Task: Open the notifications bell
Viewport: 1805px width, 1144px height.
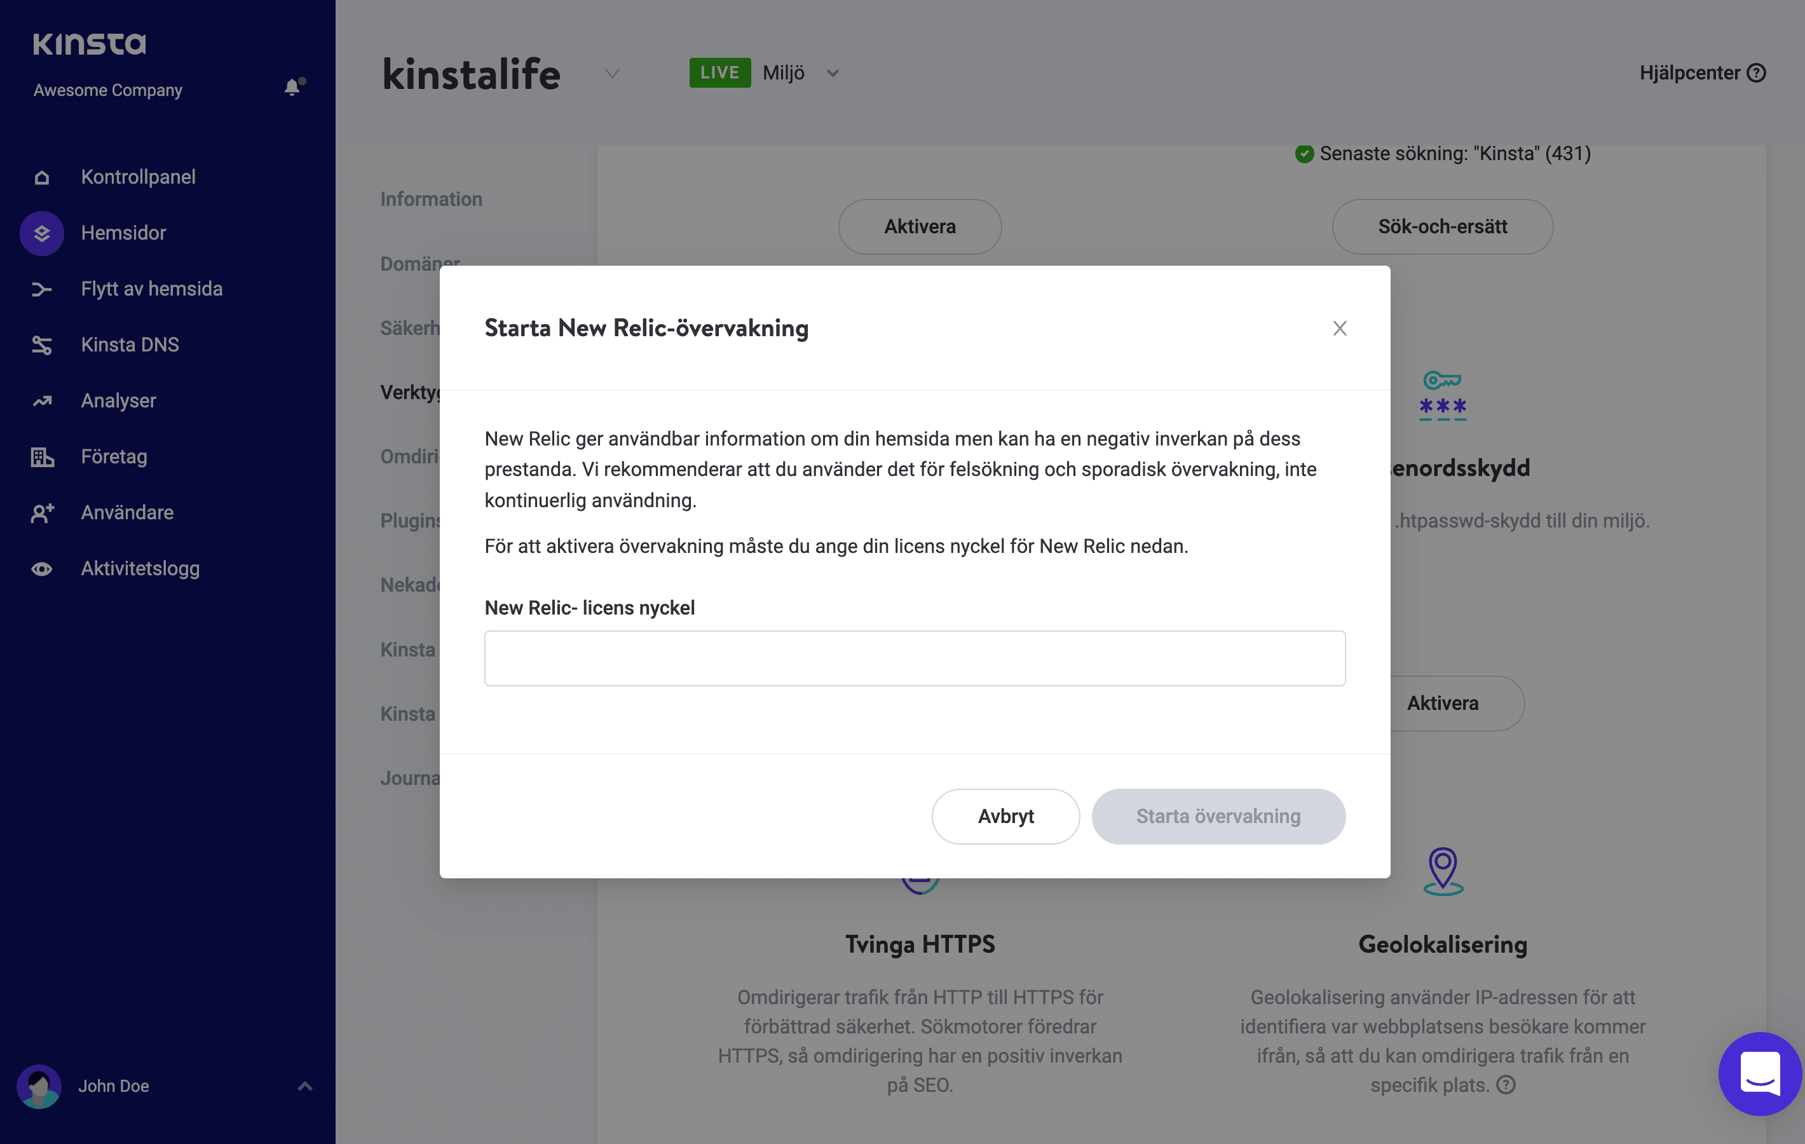Action: (x=293, y=87)
